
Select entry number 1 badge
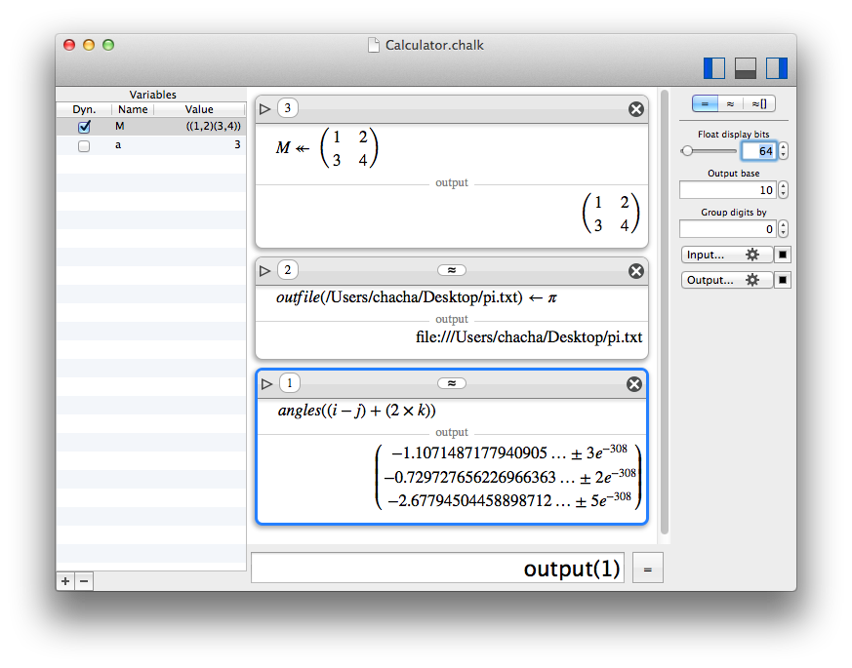(x=290, y=383)
